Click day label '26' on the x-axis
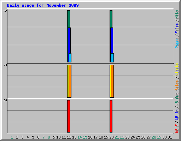 [143, 137]
